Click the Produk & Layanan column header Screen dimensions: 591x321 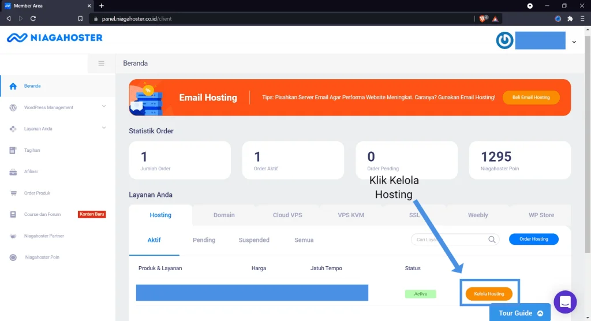click(x=160, y=268)
